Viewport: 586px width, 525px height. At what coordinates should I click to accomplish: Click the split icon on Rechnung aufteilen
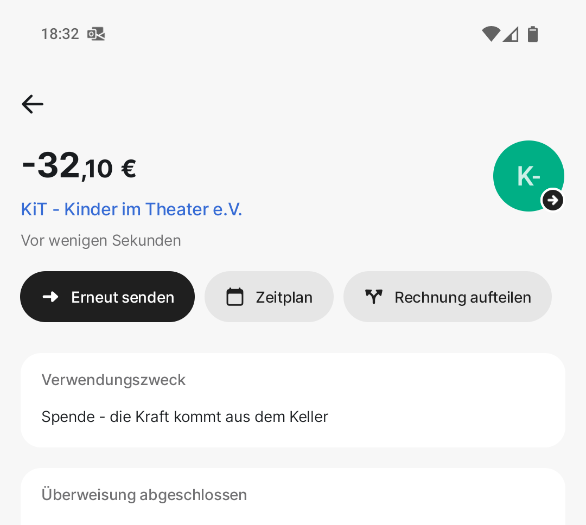374,297
